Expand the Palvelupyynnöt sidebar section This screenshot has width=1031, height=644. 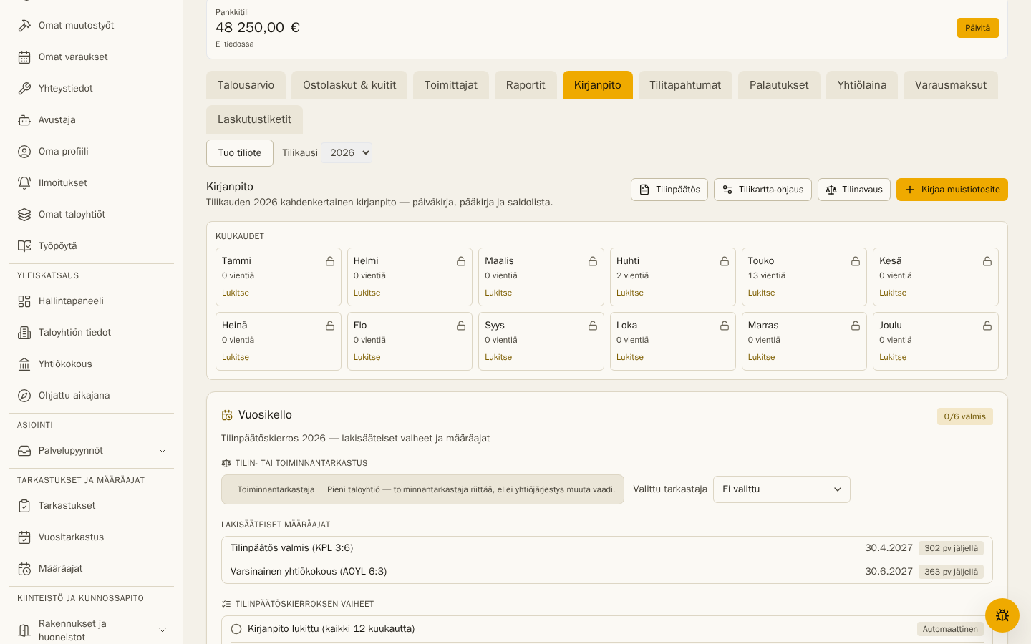(x=163, y=451)
